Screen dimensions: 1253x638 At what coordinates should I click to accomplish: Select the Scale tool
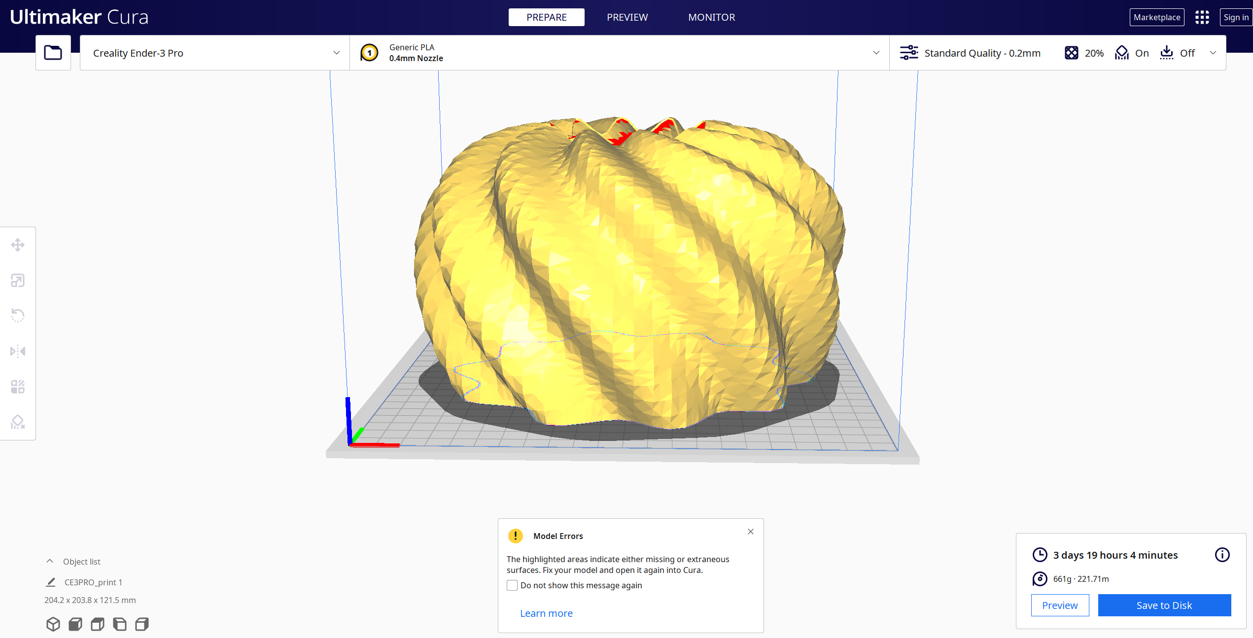(18, 280)
